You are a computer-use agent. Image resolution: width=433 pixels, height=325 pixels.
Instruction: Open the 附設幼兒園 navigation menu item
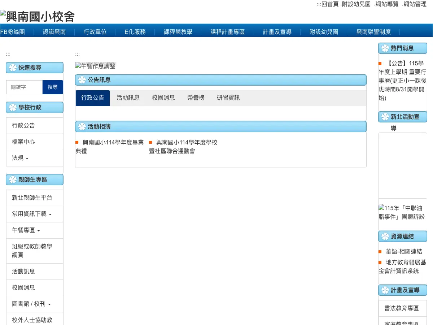(324, 32)
